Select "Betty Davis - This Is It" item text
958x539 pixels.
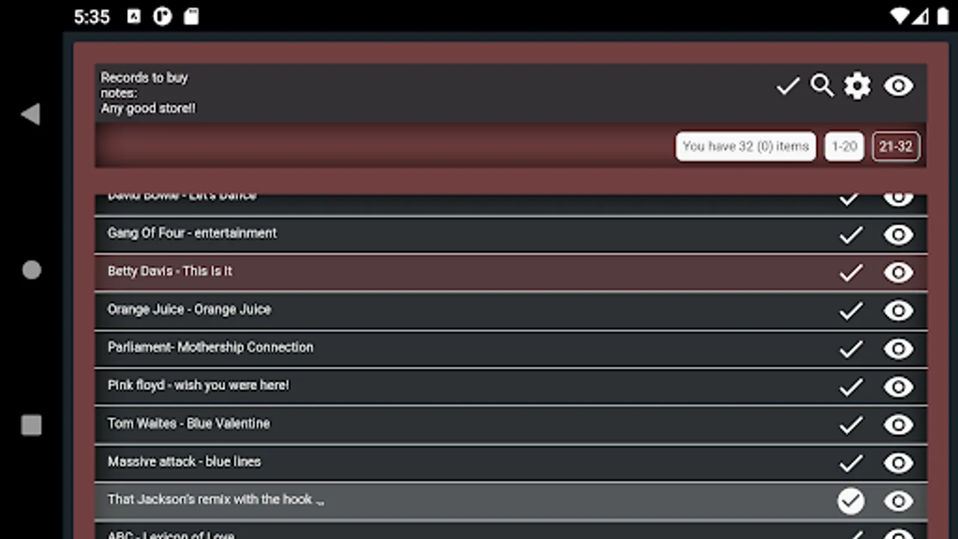pyautogui.click(x=170, y=271)
